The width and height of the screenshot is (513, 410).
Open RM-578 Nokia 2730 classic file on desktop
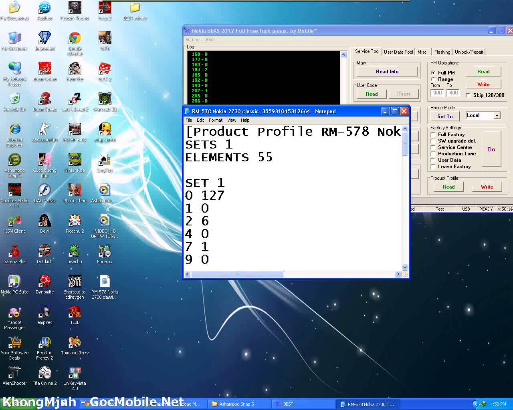pos(105,287)
